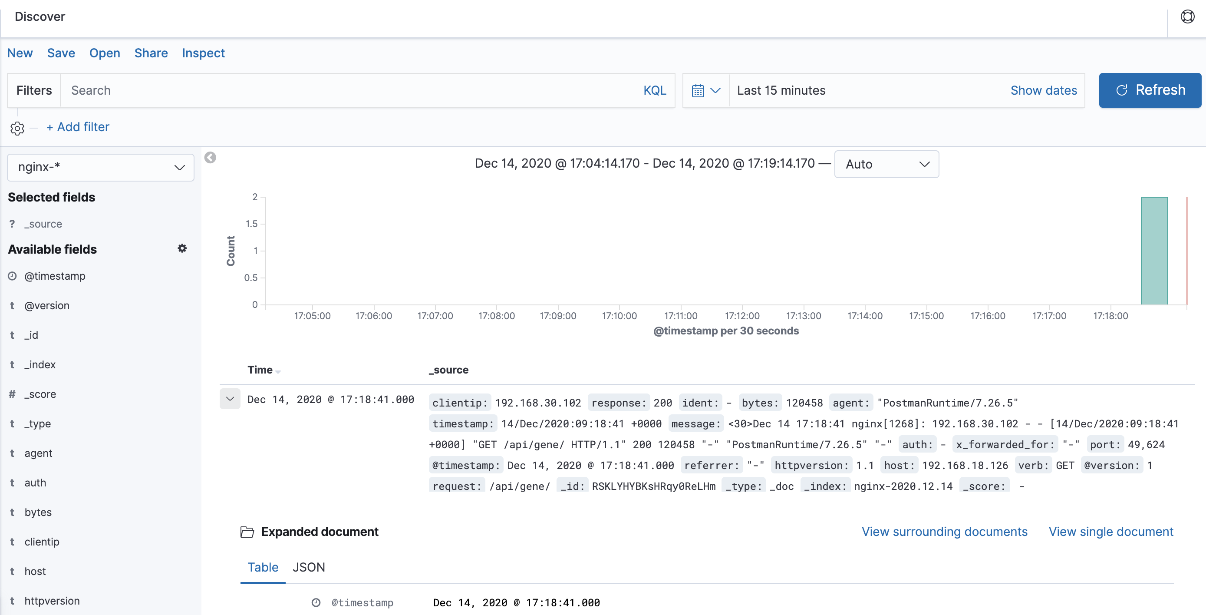This screenshot has width=1206, height=615.
Task: Click the Refresh button
Action: pos(1150,90)
